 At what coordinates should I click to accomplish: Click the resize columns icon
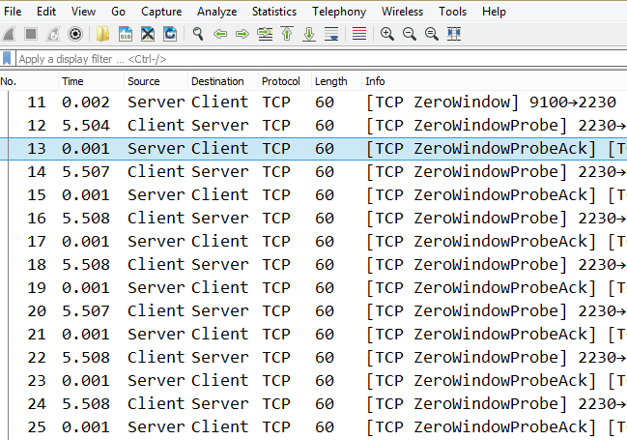click(454, 35)
